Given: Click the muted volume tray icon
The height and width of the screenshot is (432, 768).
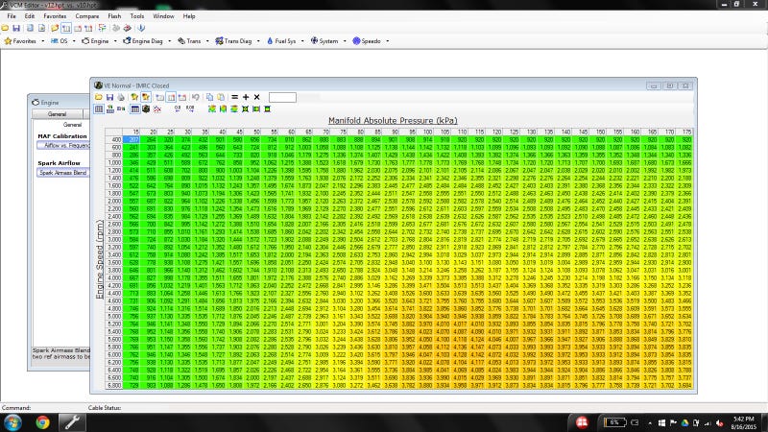Looking at the screenshot, I should pos(719,422).
